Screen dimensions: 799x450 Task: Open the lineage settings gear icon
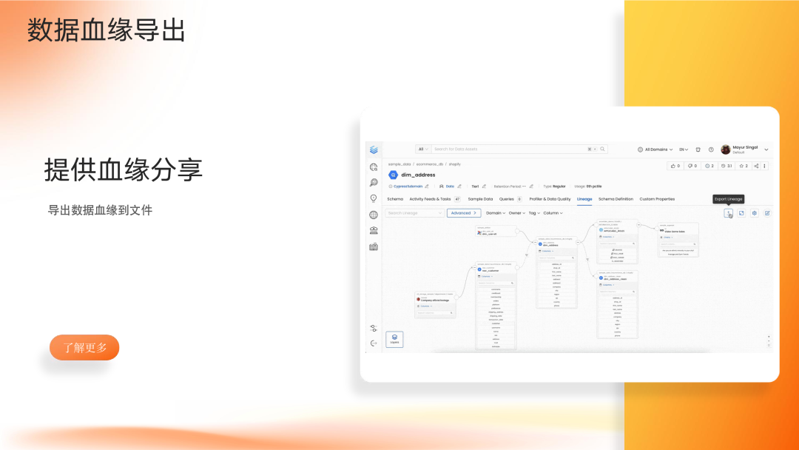755,213
